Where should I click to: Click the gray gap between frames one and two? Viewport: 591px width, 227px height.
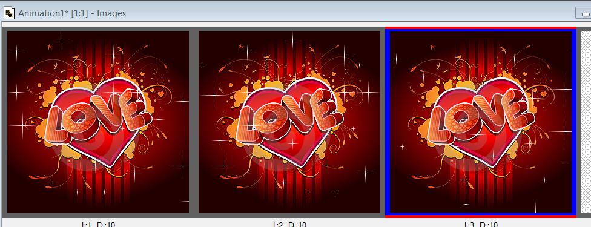coord(194,122)
